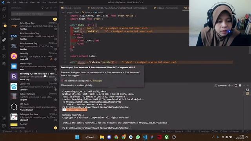The width and height of the screenshot is (251, 141).
Task: Open the 12 messages link in tooltip
Action: click(96, 81)
